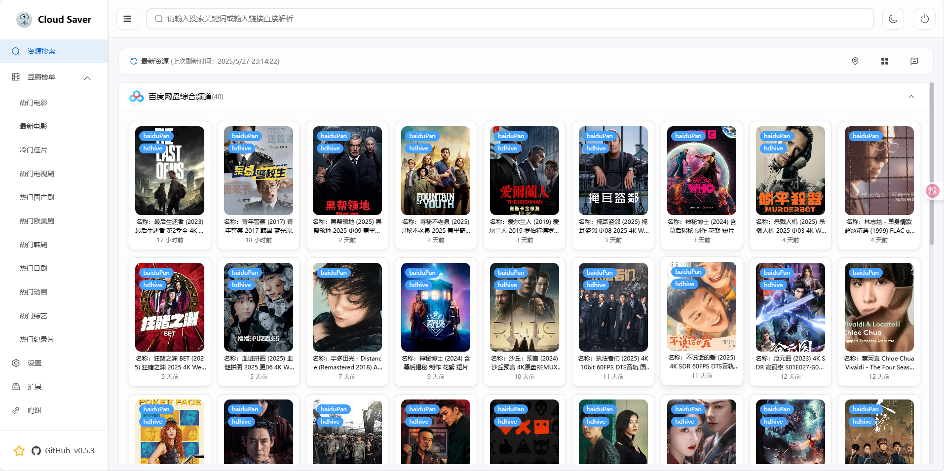This screenshot has height=471, width=944.
Task: Open the 狂赌之渊 BET poster
Action: tap(170, 307)
